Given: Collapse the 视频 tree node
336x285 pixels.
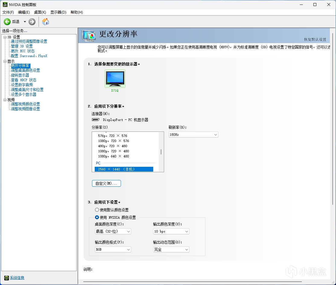Looking at the screenshot, I should (5, 100).
